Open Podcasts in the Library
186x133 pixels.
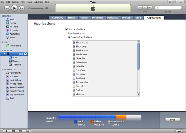[x=14, y=30]
